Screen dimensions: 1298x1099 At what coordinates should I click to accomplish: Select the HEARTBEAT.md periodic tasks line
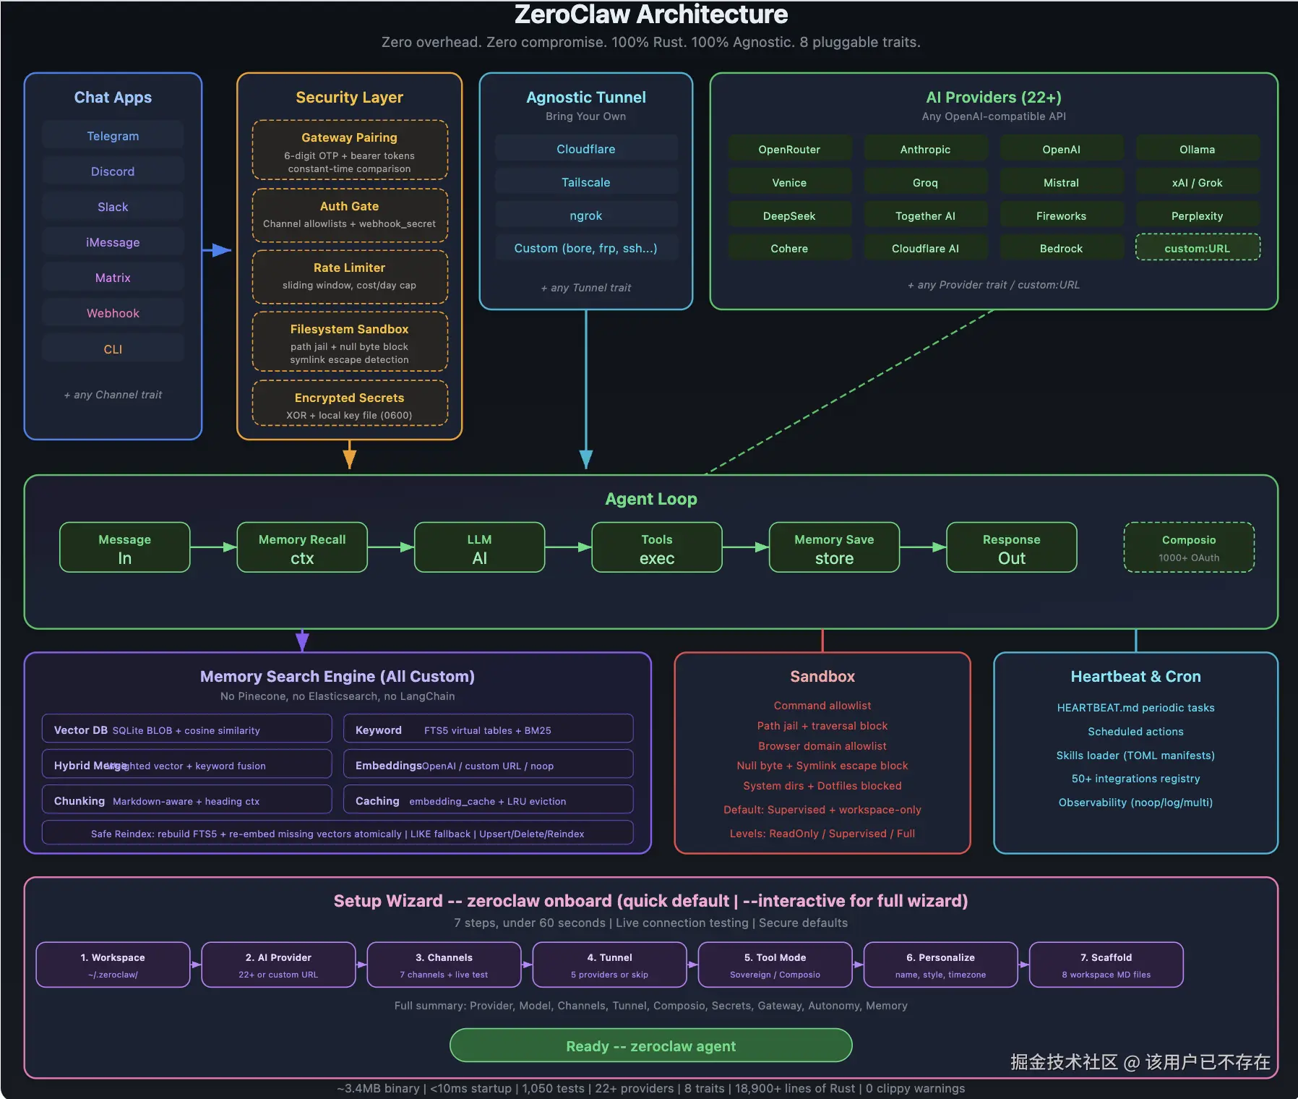pyautogui.click(x=1136, y=708)
